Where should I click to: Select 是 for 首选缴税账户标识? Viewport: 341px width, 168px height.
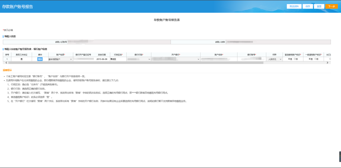point(289,59)
